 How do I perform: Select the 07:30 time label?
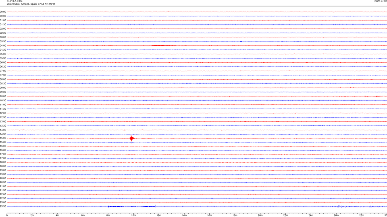click(x=3, y=75)
